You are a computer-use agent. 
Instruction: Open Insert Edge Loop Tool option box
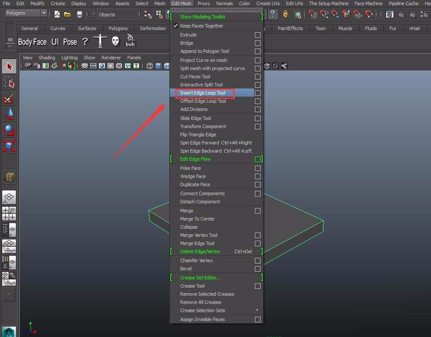(258, 93)
